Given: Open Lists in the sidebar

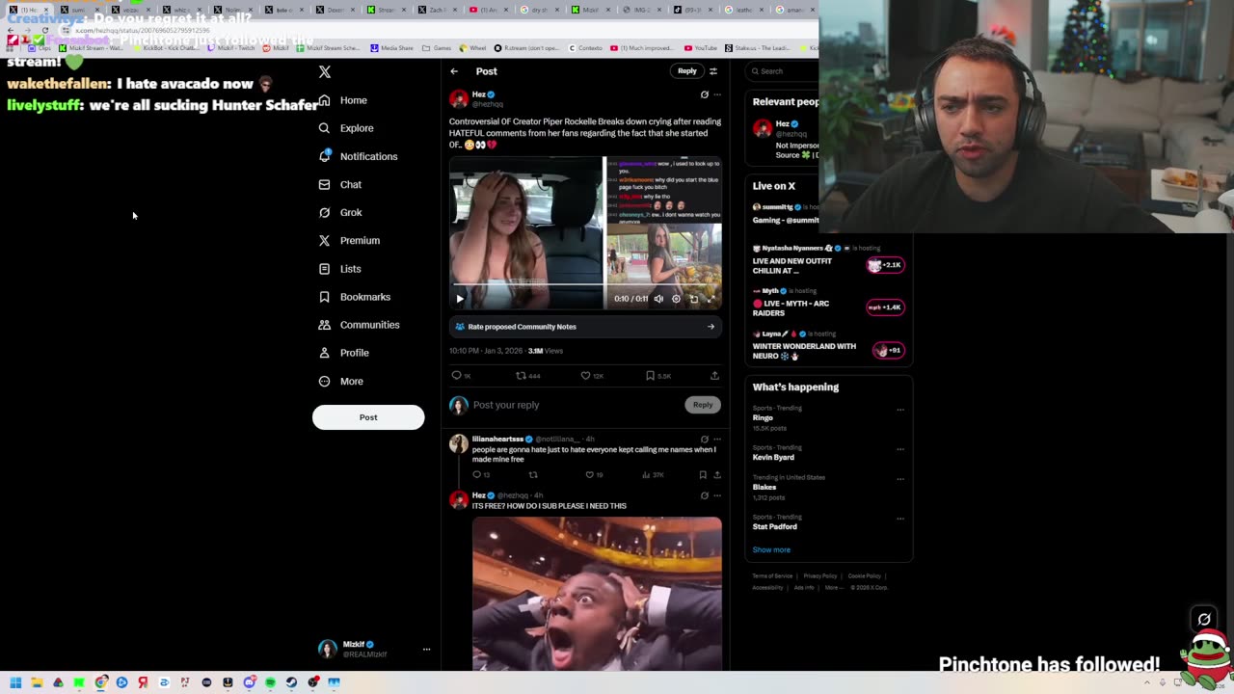Looking at the screenshot, I should 340,269.
